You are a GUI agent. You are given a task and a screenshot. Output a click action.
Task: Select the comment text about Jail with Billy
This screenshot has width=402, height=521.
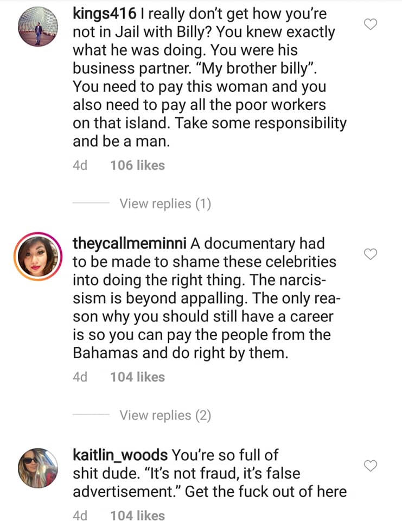point(209,87)
